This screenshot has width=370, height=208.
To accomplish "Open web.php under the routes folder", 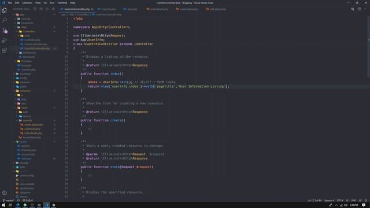I will tap(26, 159).
